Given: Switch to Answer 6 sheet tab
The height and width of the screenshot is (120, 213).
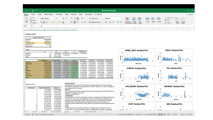Looking at the screenshot, I should [44, 112].
